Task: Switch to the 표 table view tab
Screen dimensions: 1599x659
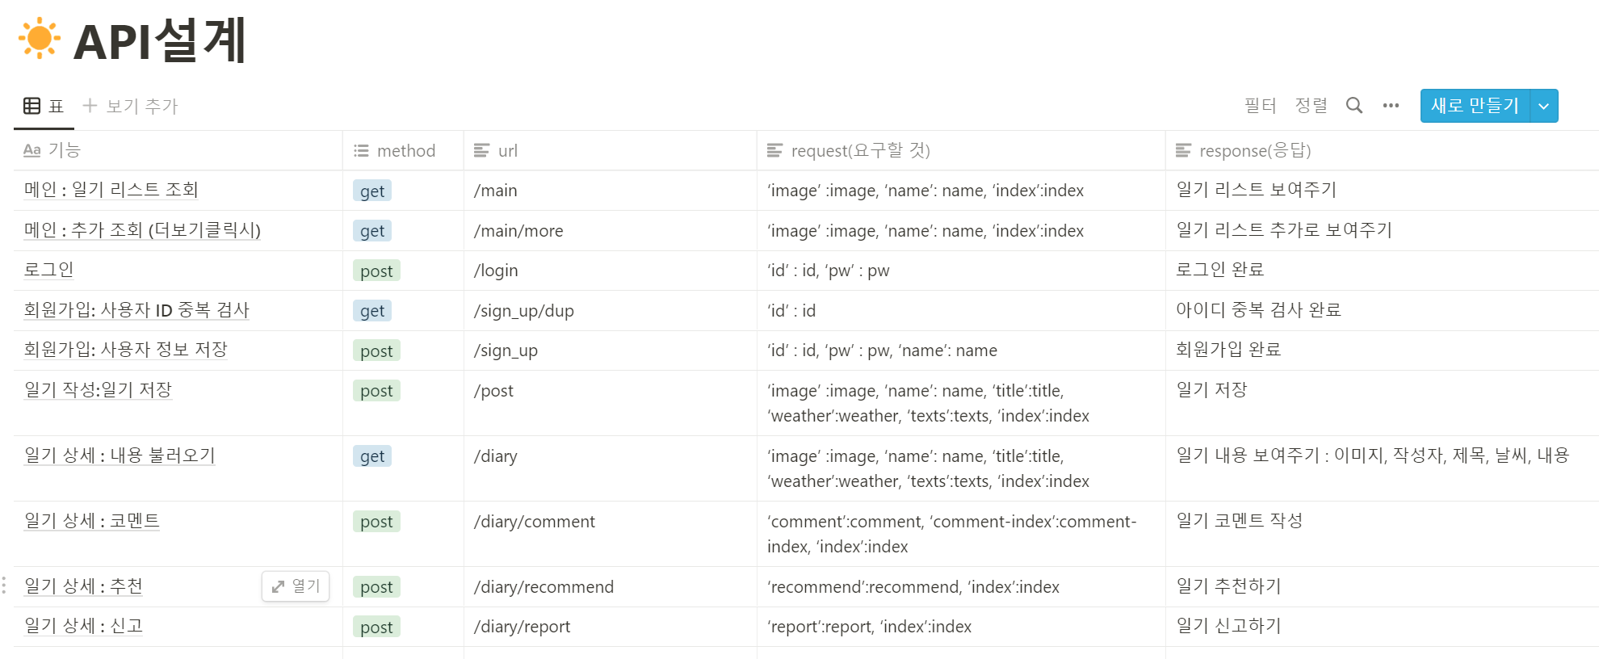Action: (44, 106)
